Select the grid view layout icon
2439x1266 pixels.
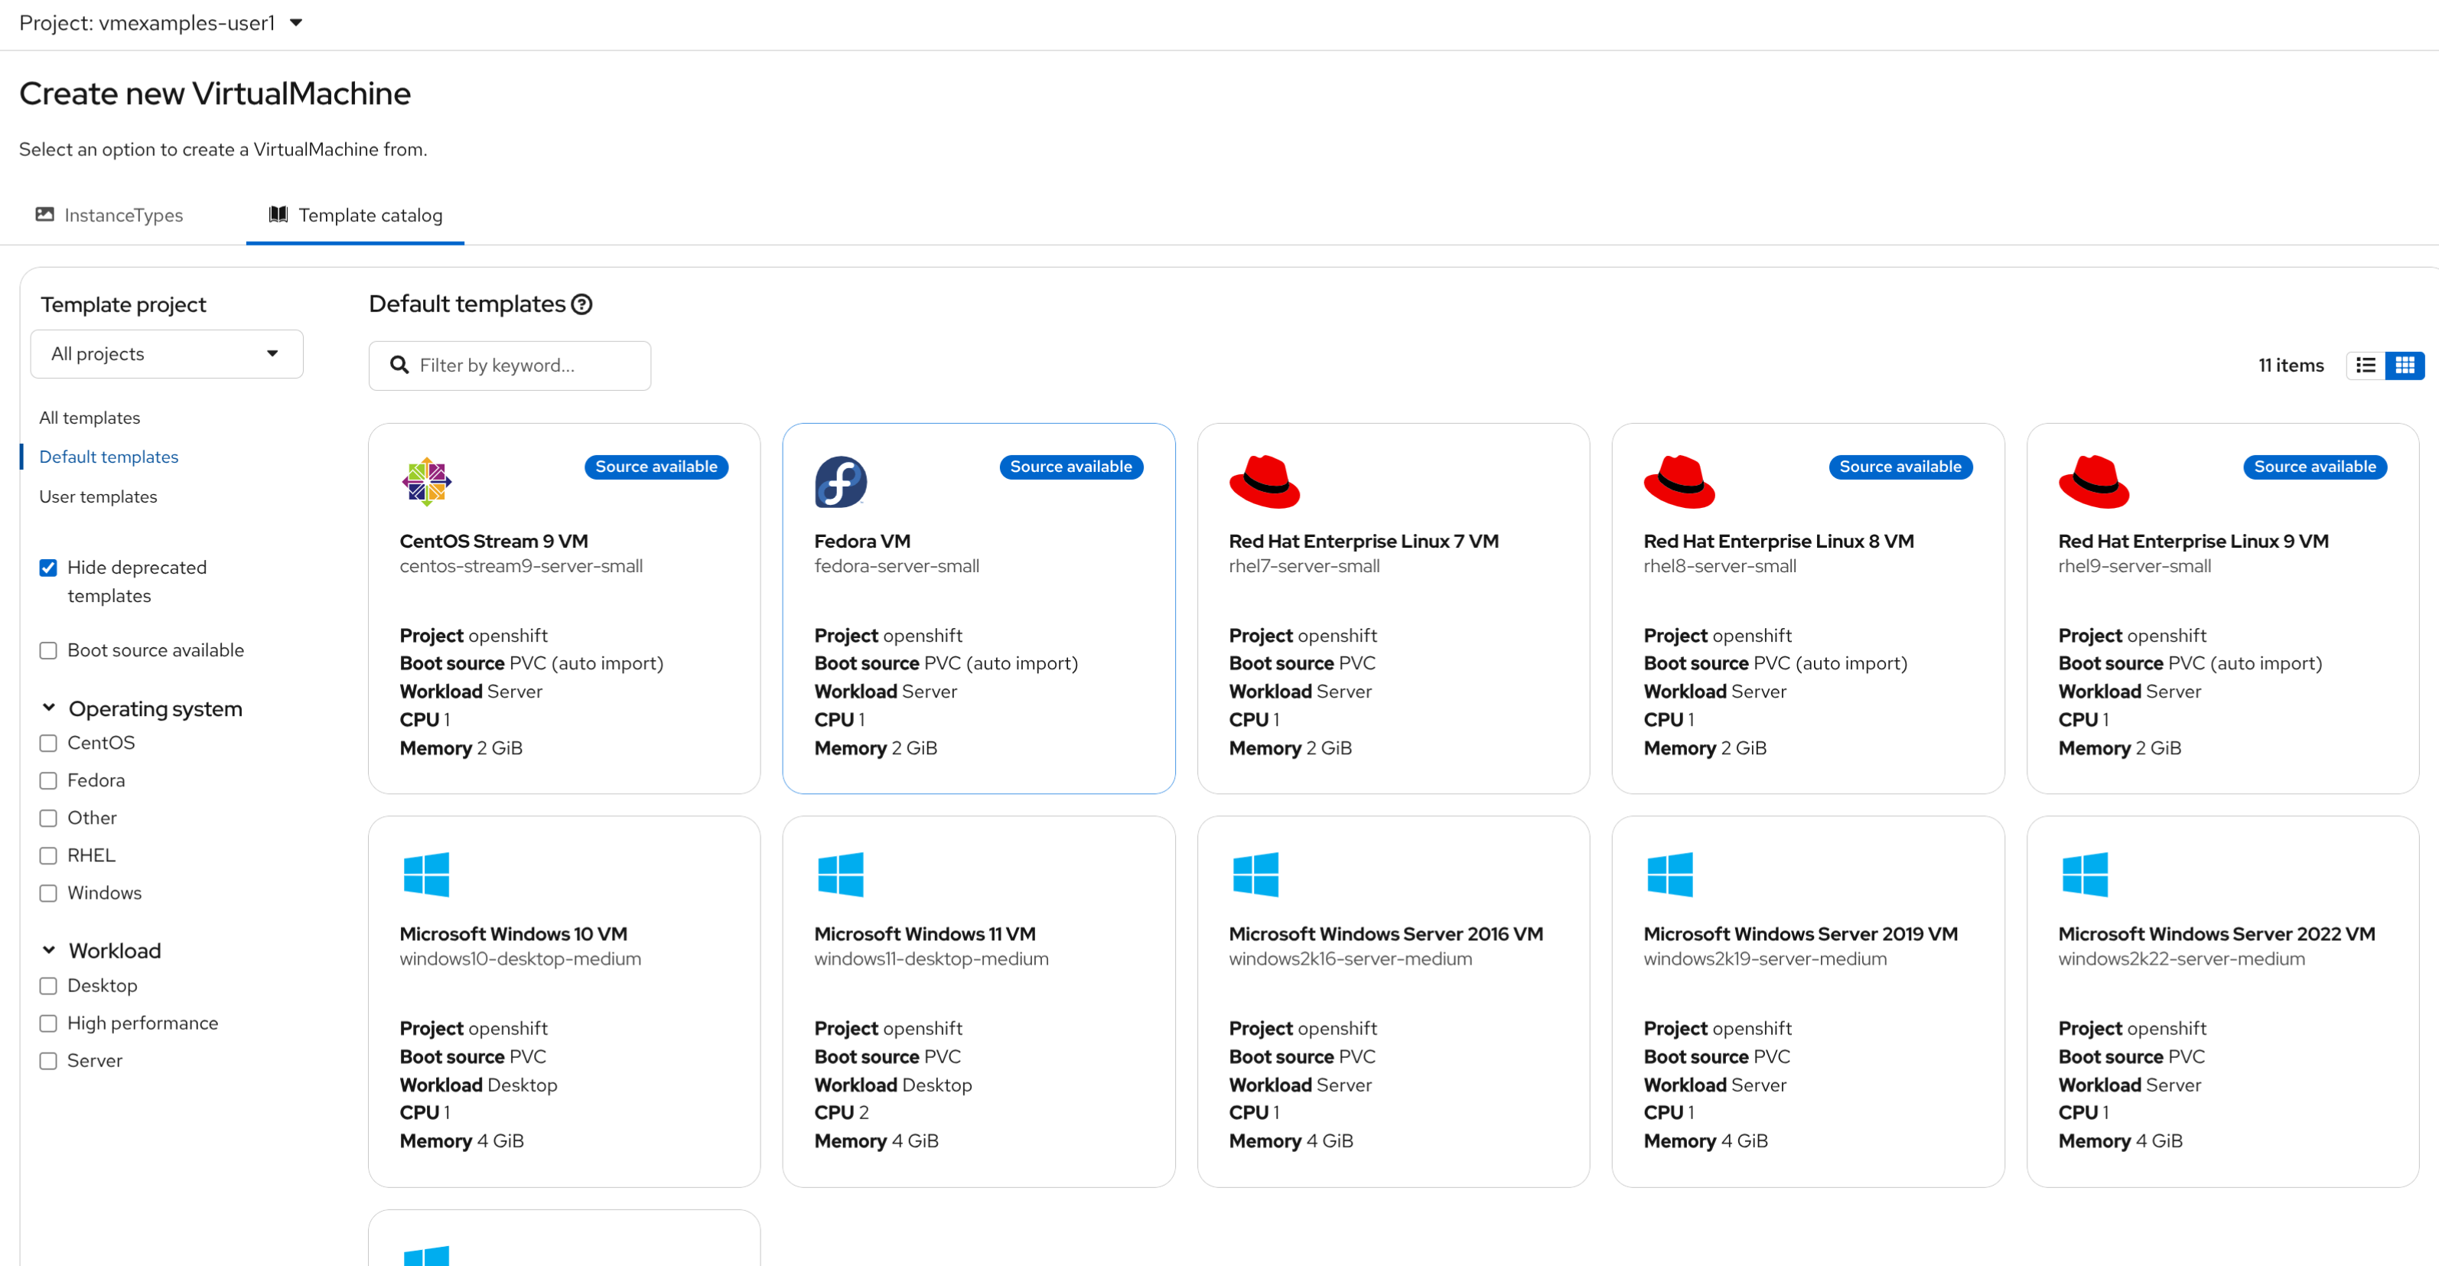click(2406, 365)
